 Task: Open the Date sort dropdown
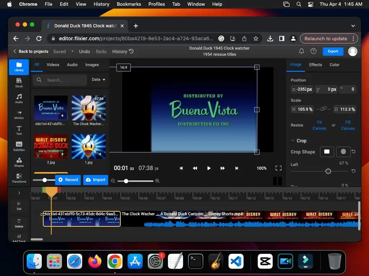coord(98,79)
